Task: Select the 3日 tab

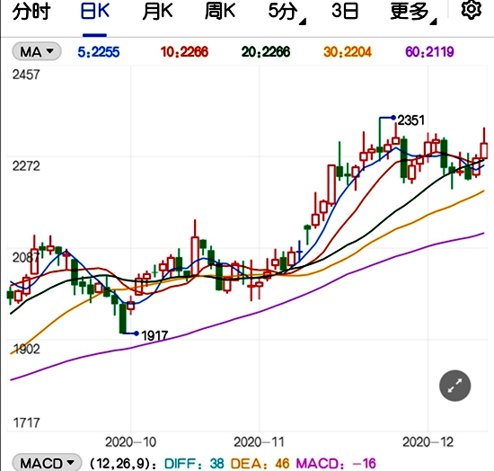Action: (x=345, y=12)
